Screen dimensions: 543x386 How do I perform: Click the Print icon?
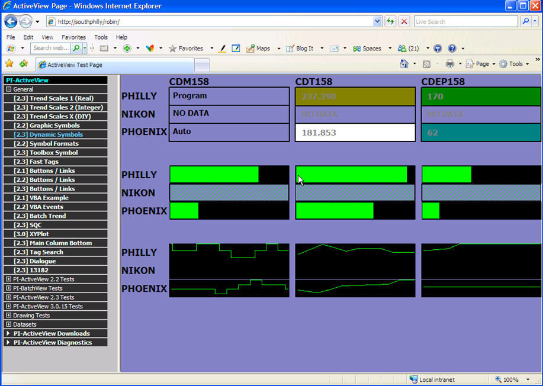click(449, 64)
